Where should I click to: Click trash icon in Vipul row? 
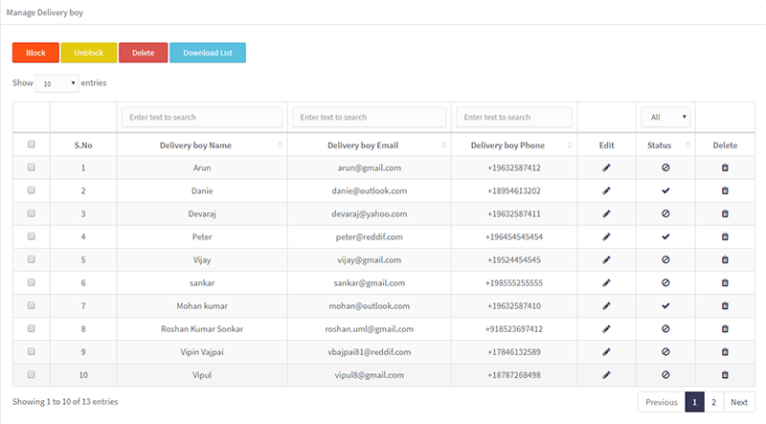coord(725,375)
